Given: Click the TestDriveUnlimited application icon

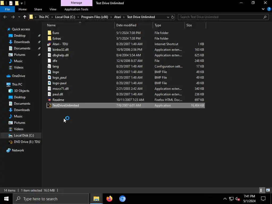Looking at the screenshot, I should 49,105.
